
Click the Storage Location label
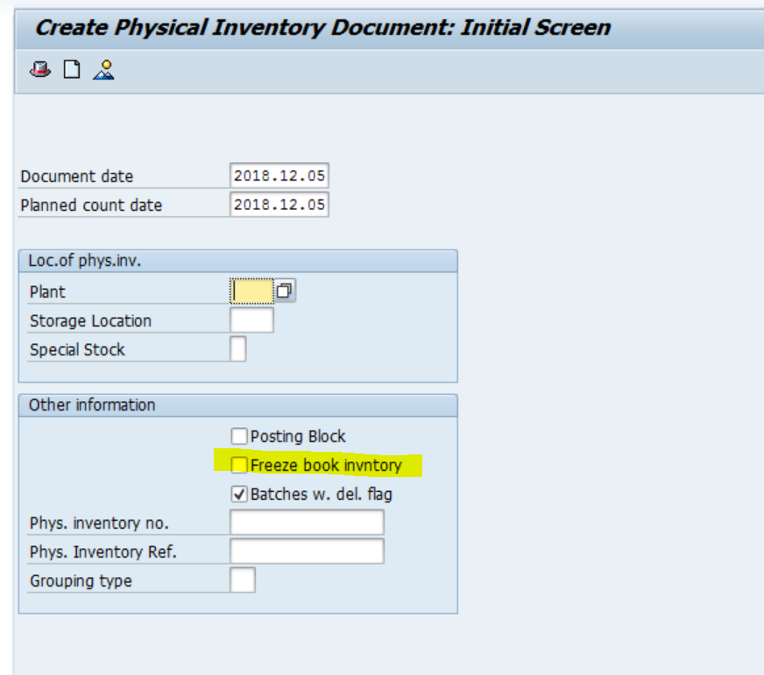click(x=90, y=321)
